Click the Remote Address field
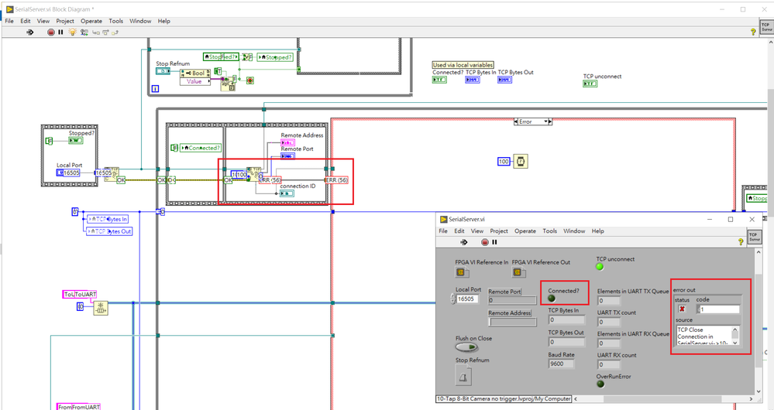 512,322
